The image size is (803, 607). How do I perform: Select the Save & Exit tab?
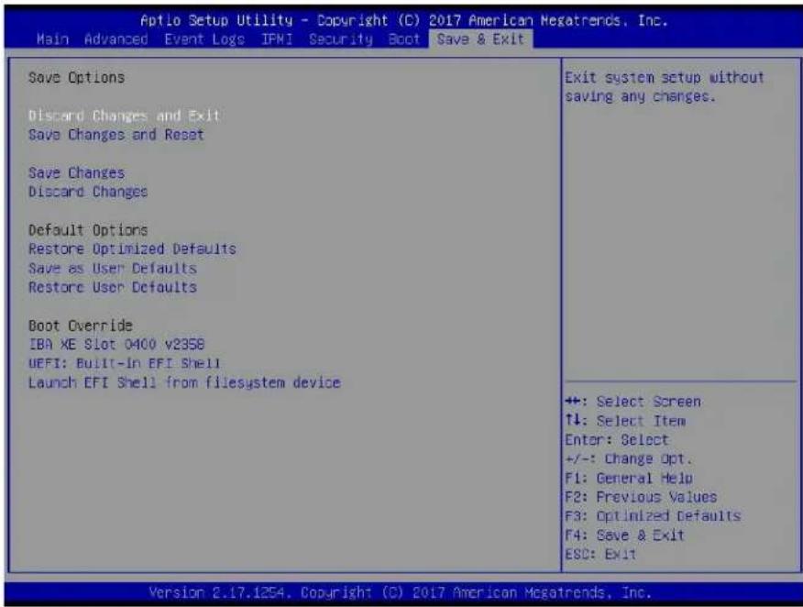(x=480, y=39)
